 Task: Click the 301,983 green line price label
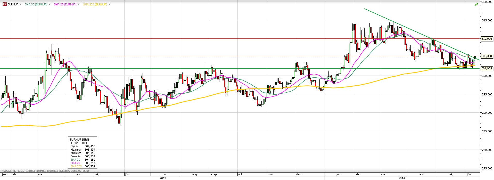[x=487, y=68]
